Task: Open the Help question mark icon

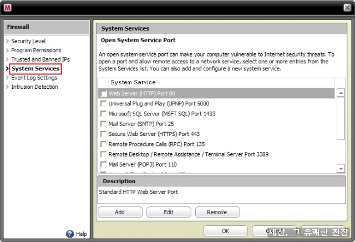Action: pos(70,234)
